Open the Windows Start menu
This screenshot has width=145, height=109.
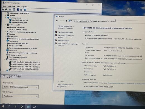click(3, 106)
